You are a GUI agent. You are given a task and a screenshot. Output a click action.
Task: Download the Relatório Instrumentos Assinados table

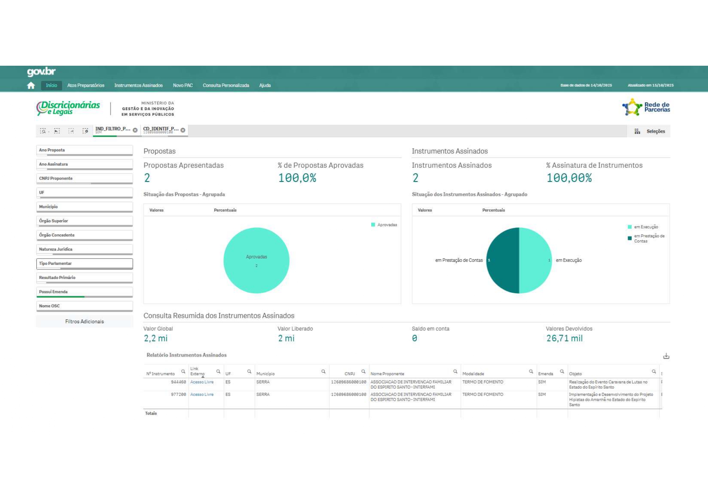pos(666,356)
